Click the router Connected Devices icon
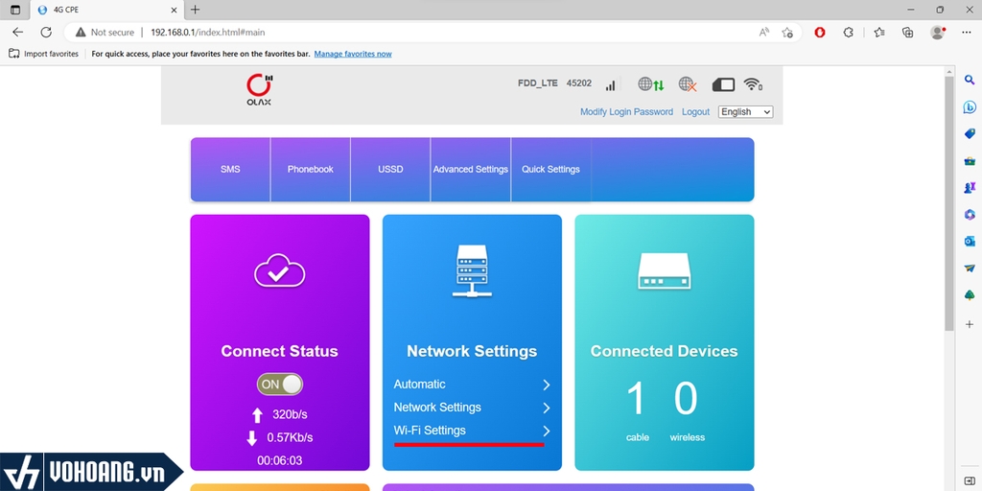Image resolution: width=982 pixels, height=491 pixels. [664, 271]
